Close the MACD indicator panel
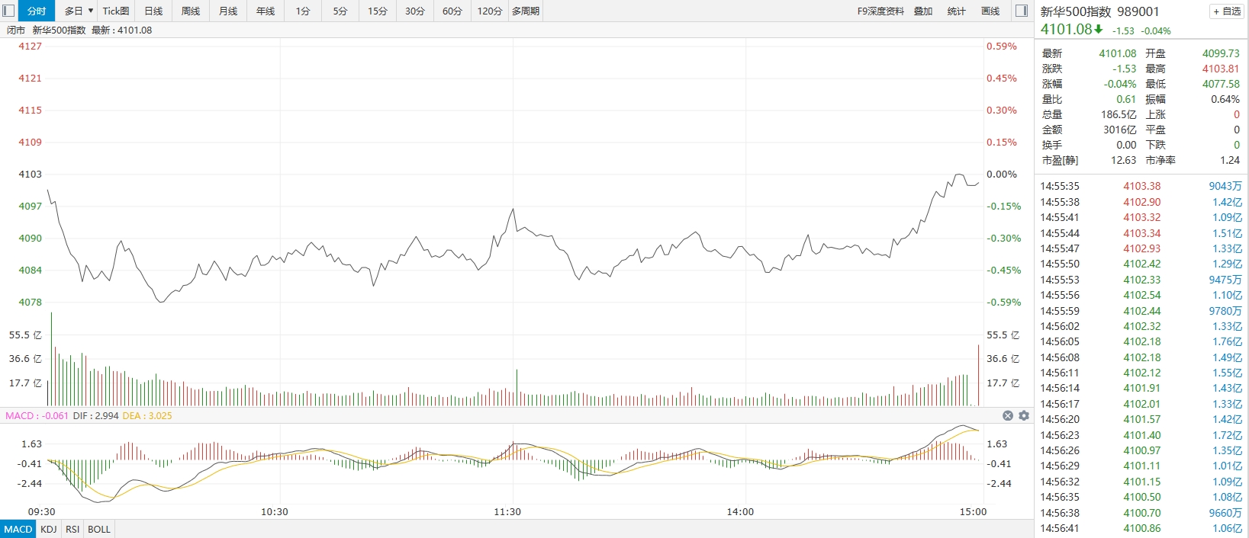The width and height of the screenshot is (1249, 538). (x=1007, y=416)
